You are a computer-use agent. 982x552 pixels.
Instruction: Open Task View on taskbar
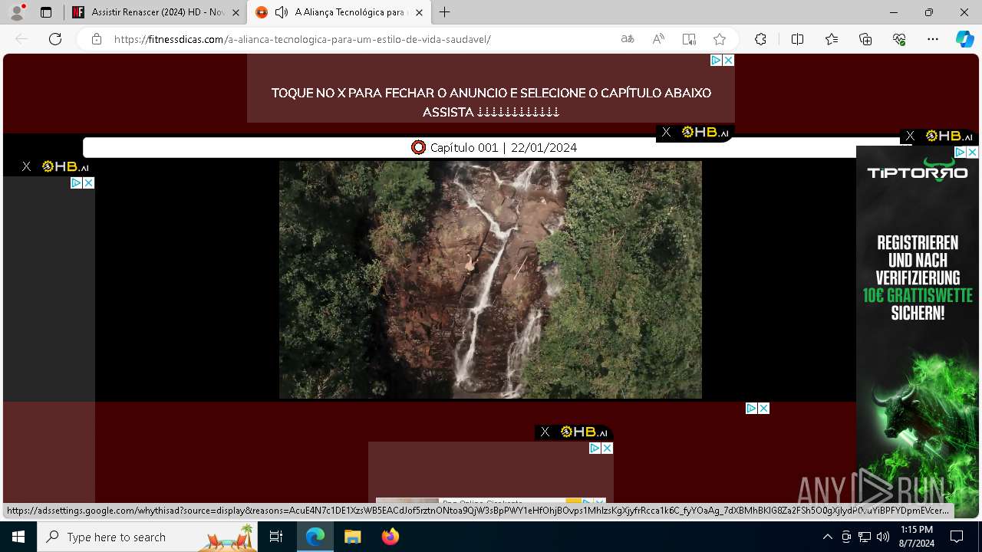[276, 537]
